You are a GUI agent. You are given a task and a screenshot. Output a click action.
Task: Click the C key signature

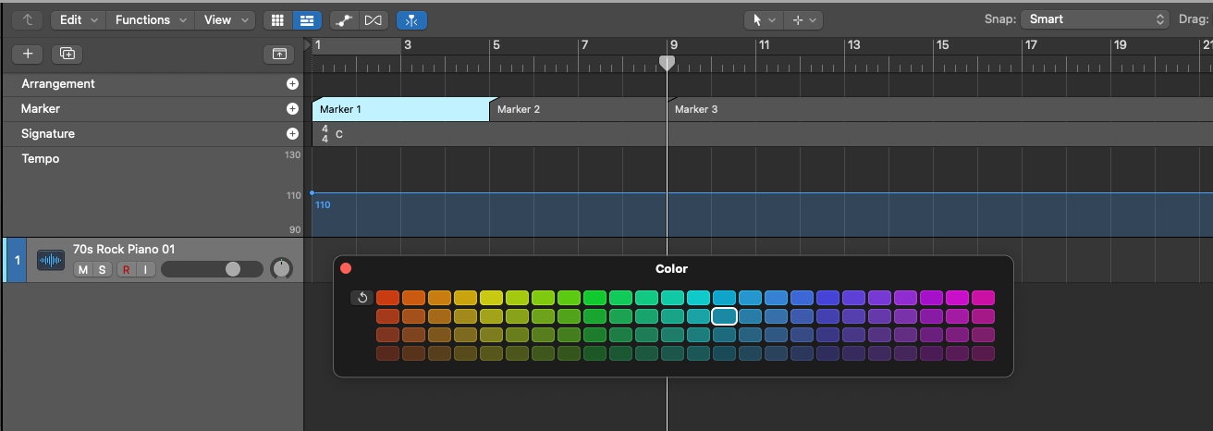[339, 134]
